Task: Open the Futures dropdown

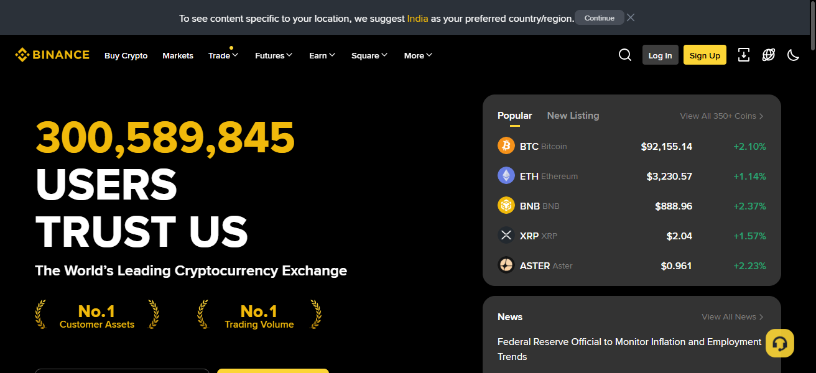Action: point(274,55)
